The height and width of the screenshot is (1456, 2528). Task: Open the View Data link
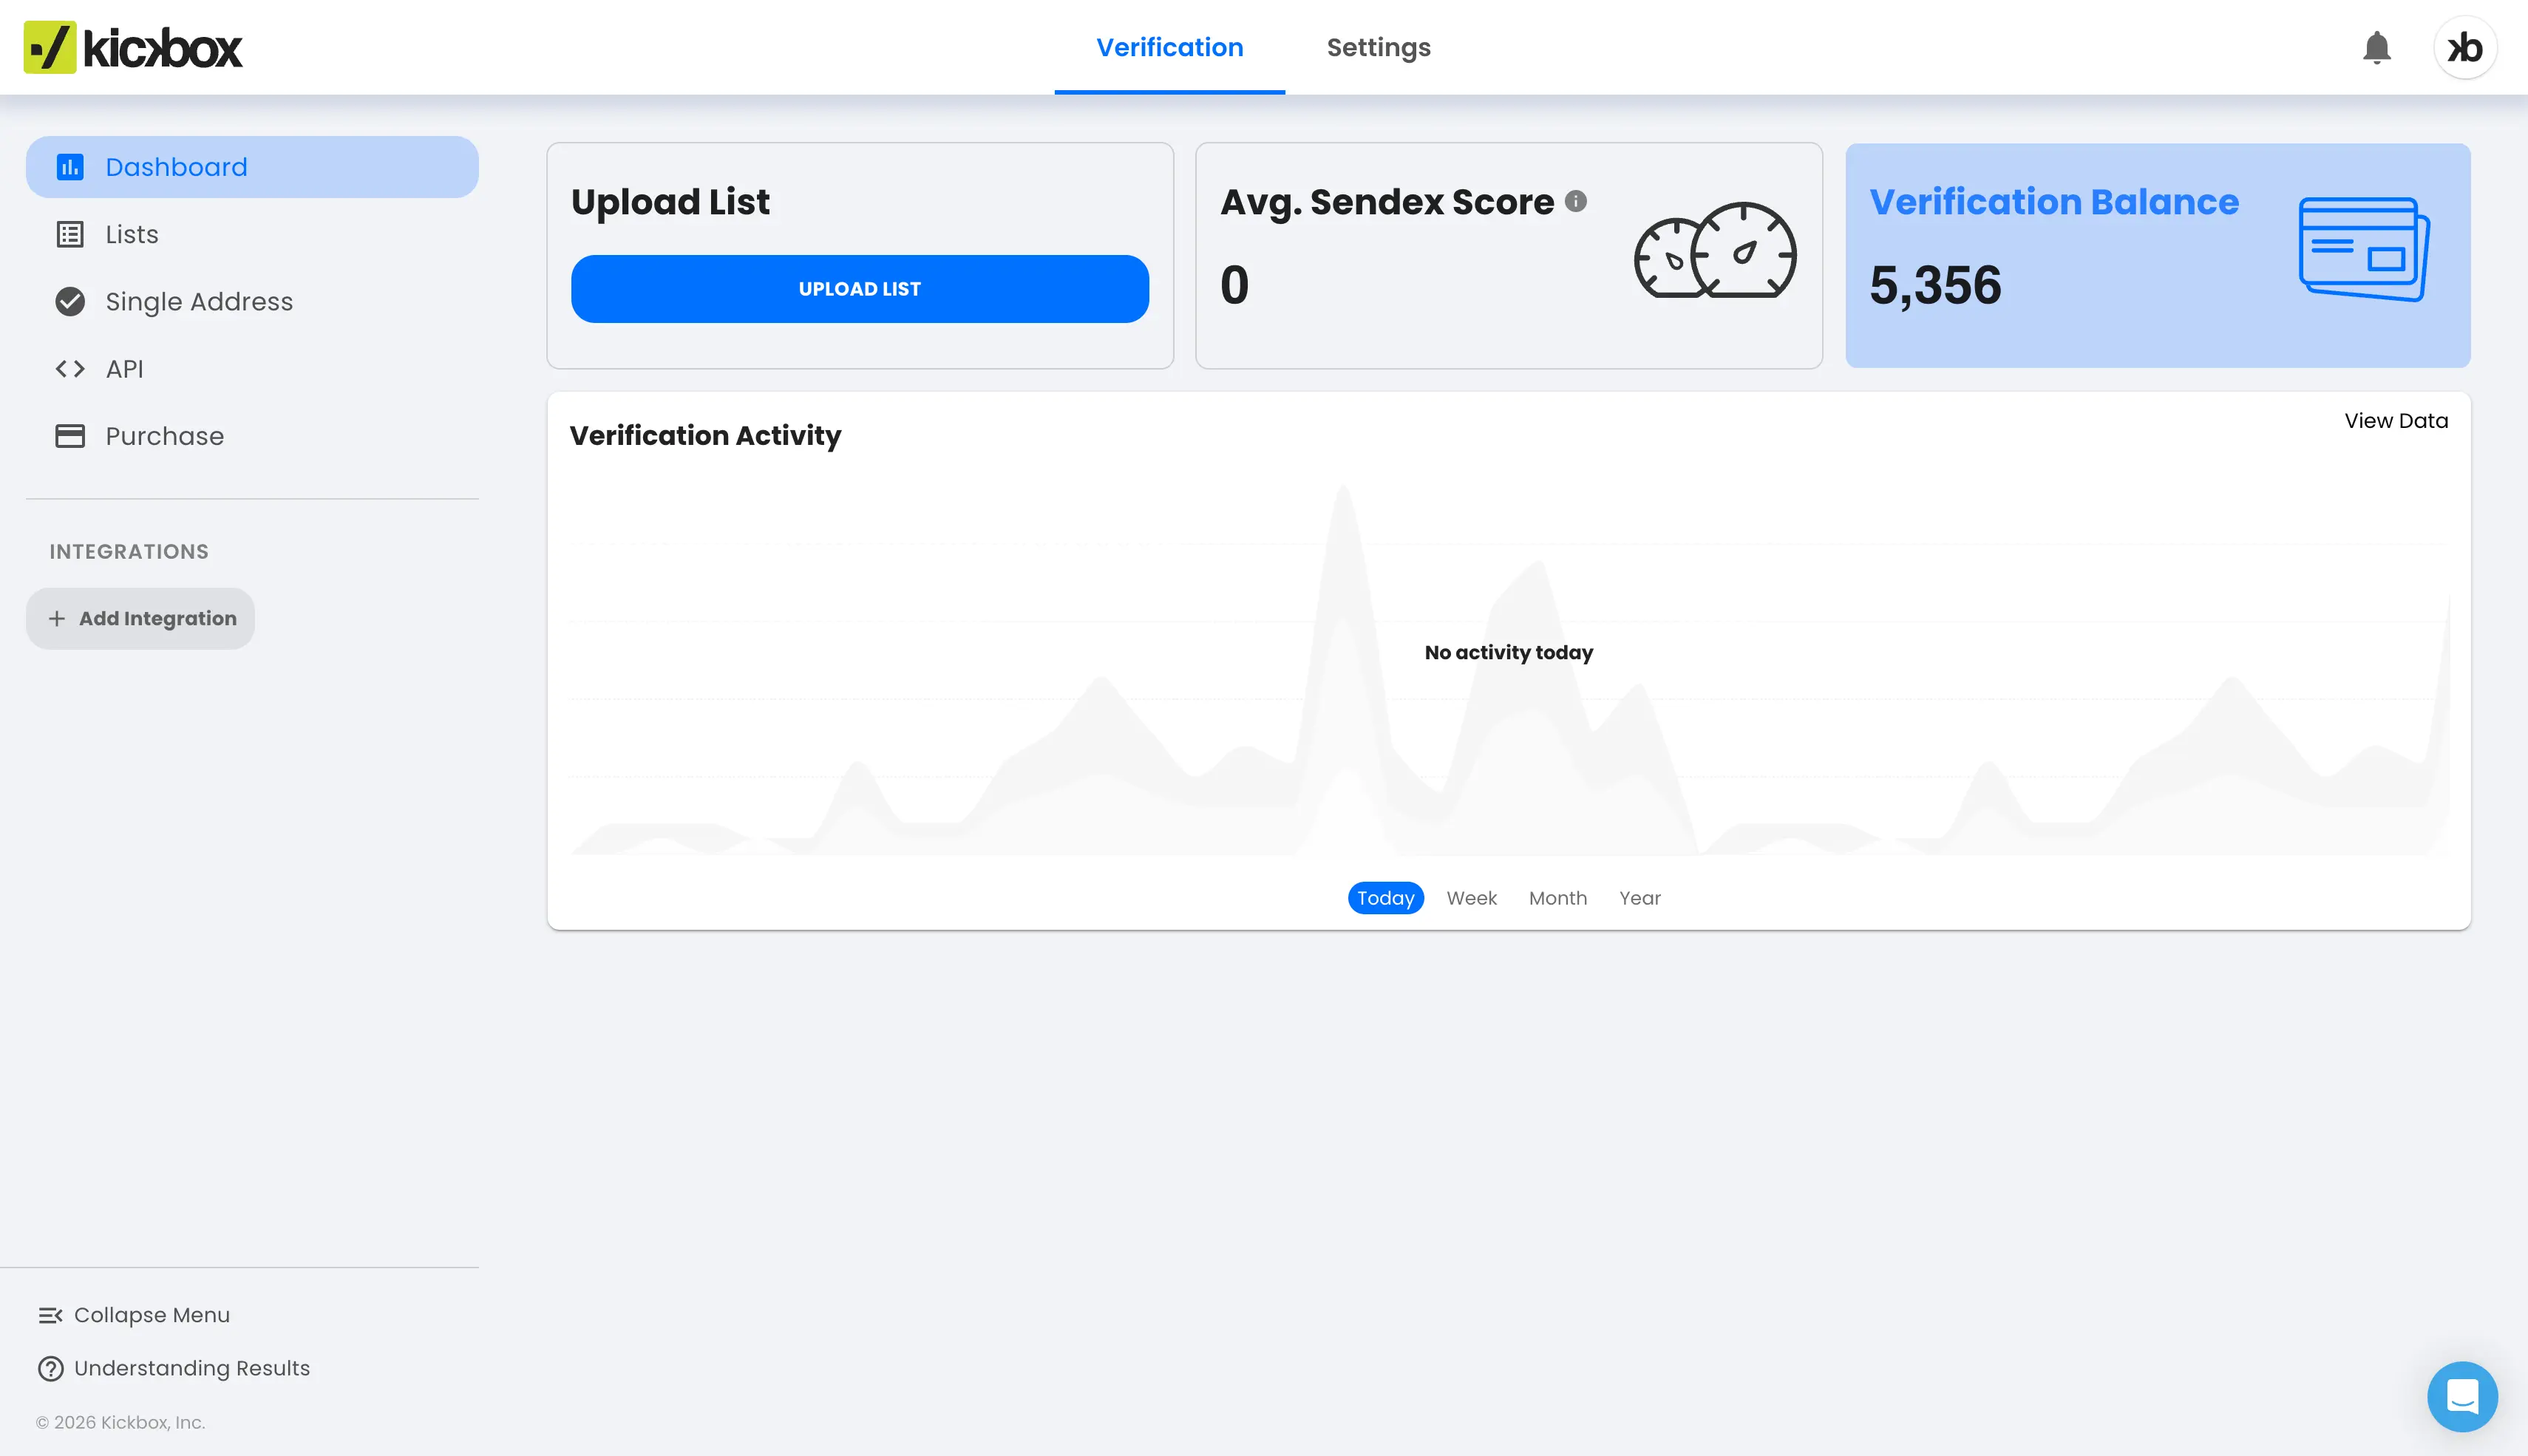[2396, 421]
